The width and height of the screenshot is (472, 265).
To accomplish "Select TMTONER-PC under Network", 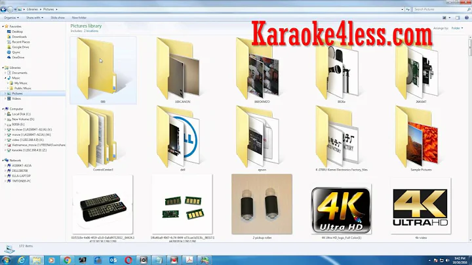I will (x=21, y=181).
